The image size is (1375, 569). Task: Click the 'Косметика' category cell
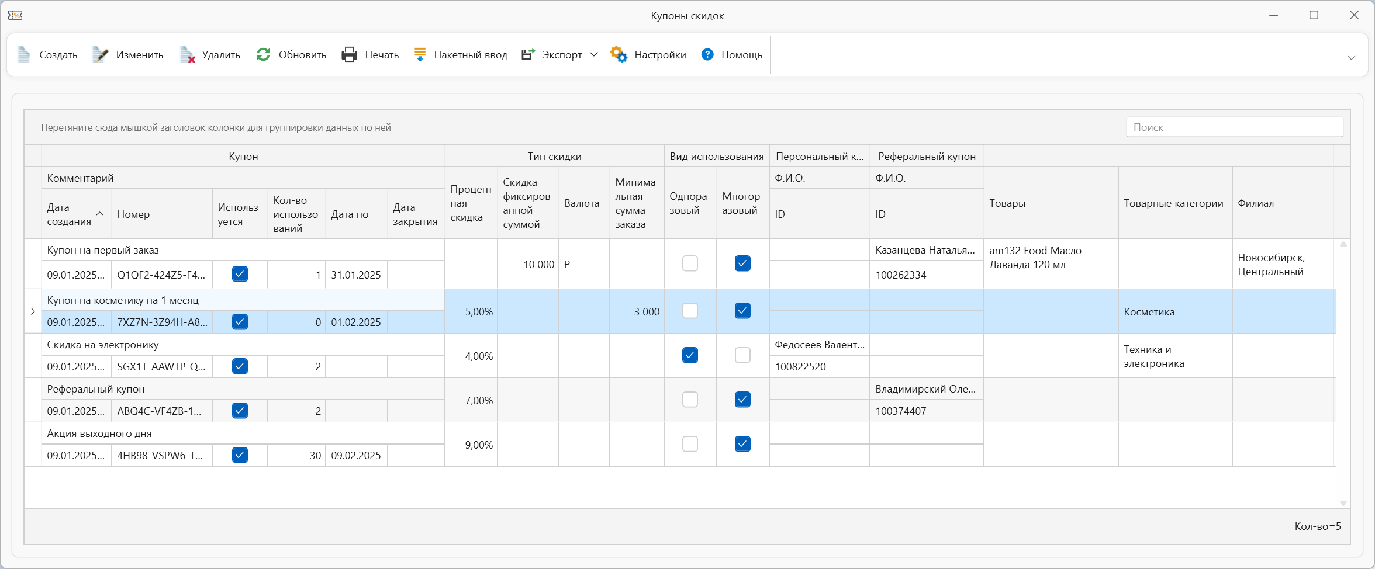[x=1175, y=311]
